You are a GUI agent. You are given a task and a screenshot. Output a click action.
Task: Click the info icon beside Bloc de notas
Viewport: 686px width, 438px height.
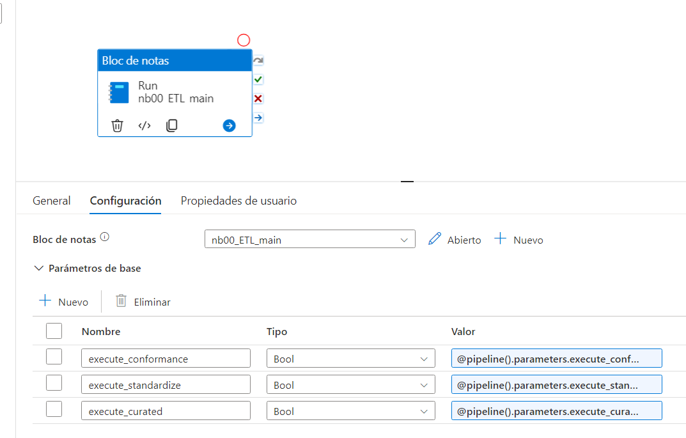click(105, 239)
